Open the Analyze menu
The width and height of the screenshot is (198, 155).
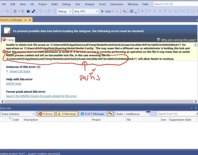89,4
